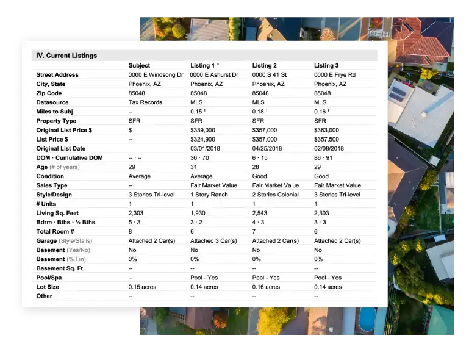Click the 'Bdrm · Bths · ½ Bths' row label

(65, 223)
